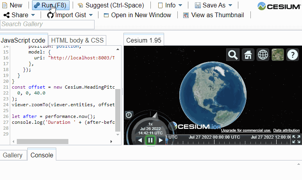Click the Data attribution link

[286, 130]
